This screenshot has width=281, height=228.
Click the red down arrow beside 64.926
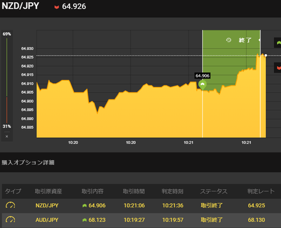pyautogui.click(x=57, y=7)
